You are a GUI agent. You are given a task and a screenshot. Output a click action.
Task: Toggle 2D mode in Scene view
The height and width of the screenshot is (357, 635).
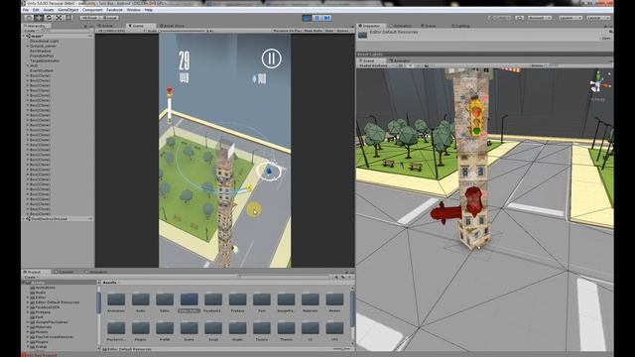[401, 65]
